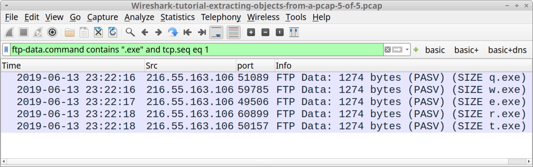Sort by the Src column header
This screenshot has width=533, height=167.
tap(190, 65)
